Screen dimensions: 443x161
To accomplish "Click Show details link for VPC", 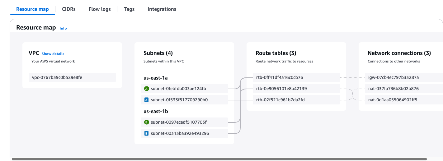I will [53, 54].
